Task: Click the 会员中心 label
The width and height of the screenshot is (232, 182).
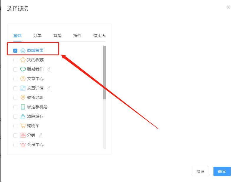Action: 35,145
